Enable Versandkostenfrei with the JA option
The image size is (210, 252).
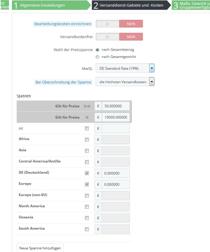pyautogui.click(x=107, y=37)
